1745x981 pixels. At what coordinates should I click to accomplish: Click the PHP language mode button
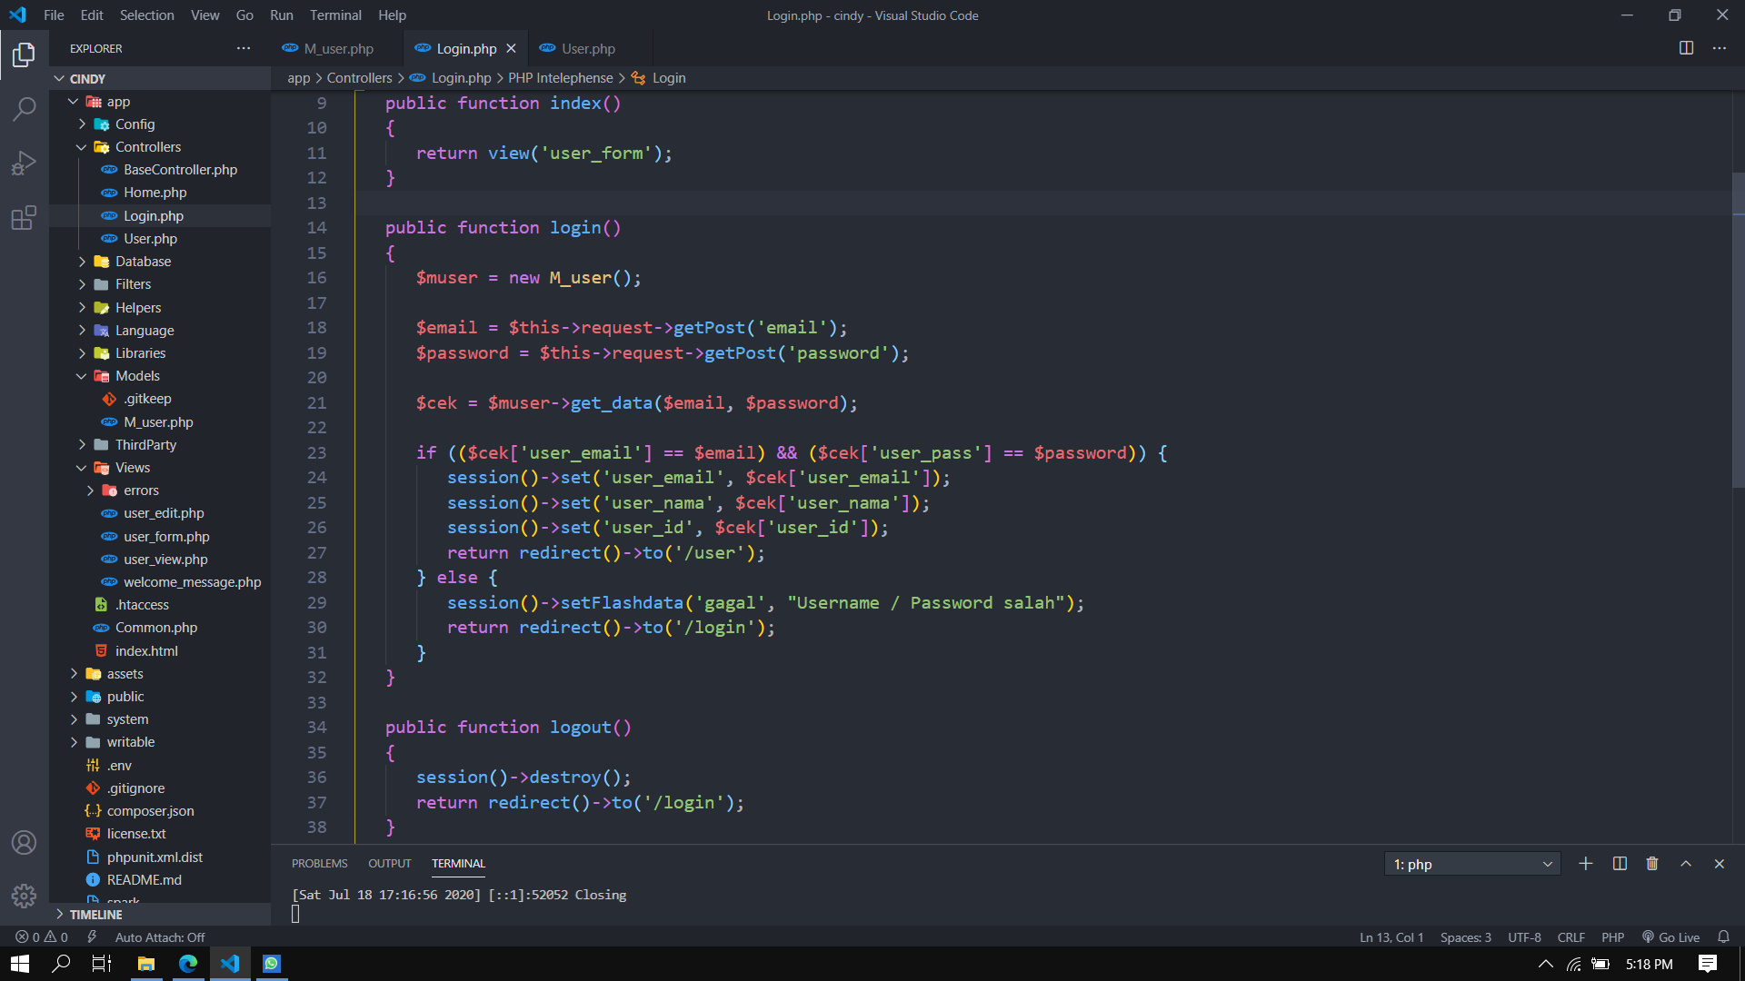[x=1612, y=937]
